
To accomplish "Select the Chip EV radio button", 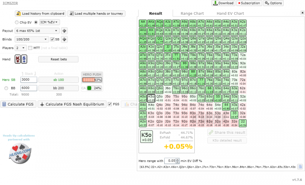I will tap(17, 22).
